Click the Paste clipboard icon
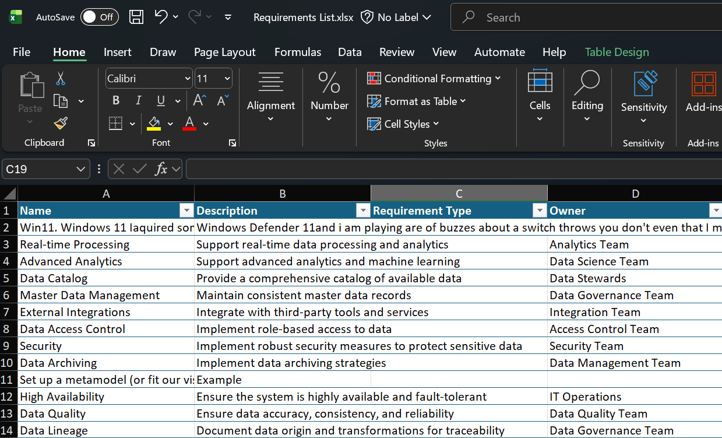Screen dimensions: 722x438 pyautogui.click(x=31, y=85)
